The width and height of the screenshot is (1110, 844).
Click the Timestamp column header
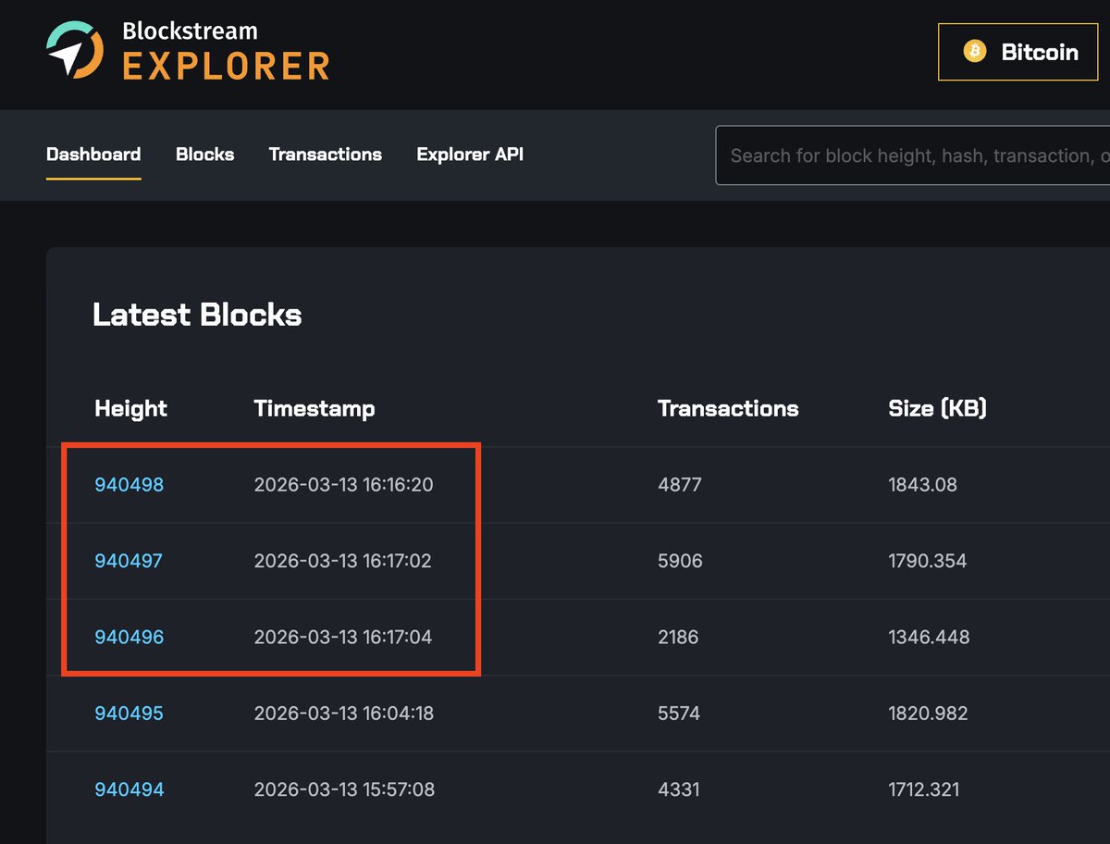[314, 408]
